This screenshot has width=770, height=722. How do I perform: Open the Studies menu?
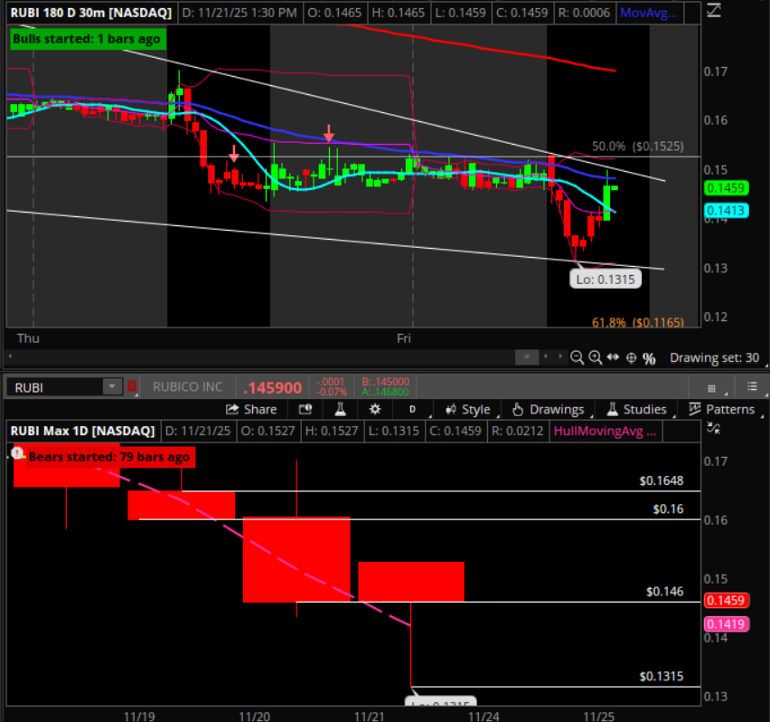pyautogui.click(x=637, y=409)
